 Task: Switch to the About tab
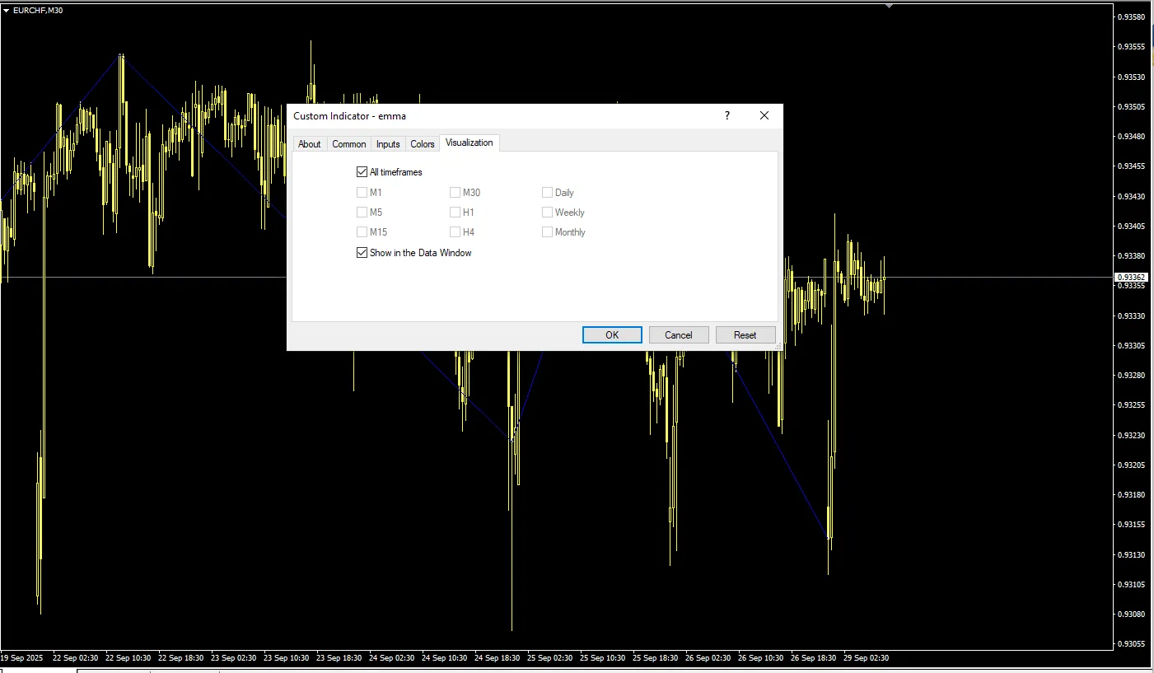309,144
